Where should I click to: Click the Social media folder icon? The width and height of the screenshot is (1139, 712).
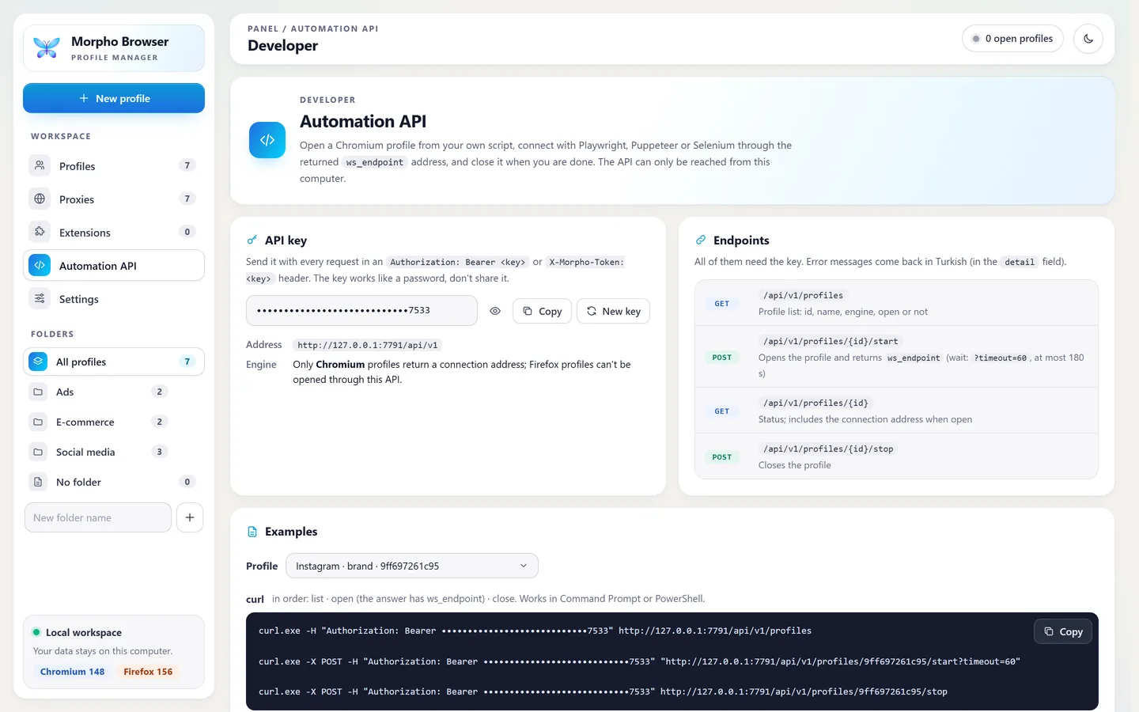[x=38, y=452]
